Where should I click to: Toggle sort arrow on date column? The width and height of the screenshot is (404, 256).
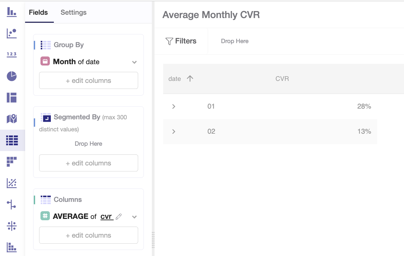(x=190, y=79)
